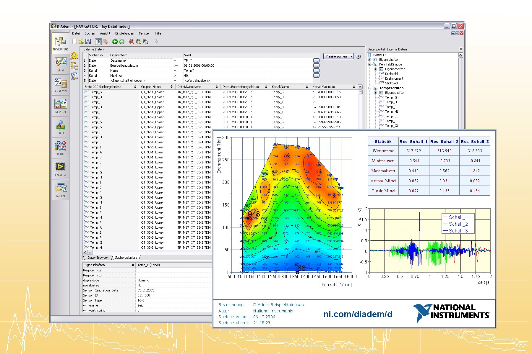This screenshot has height=354, width=532.
Task: Sort by Gruppe.Name column arrows
Action: [171, 87]
